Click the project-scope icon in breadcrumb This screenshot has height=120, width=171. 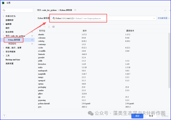click(75, 10)
